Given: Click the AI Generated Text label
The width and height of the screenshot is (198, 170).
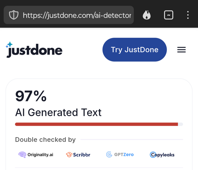Looking at the screenshot, I should pyautogui.click(x=58, y=112).
